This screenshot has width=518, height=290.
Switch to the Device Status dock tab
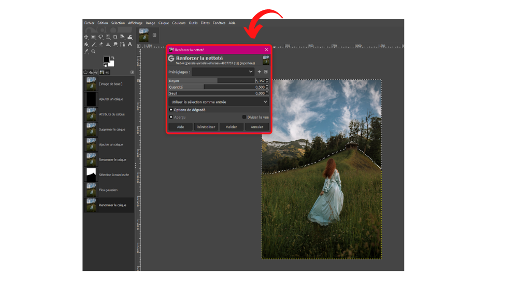point(91,72)
